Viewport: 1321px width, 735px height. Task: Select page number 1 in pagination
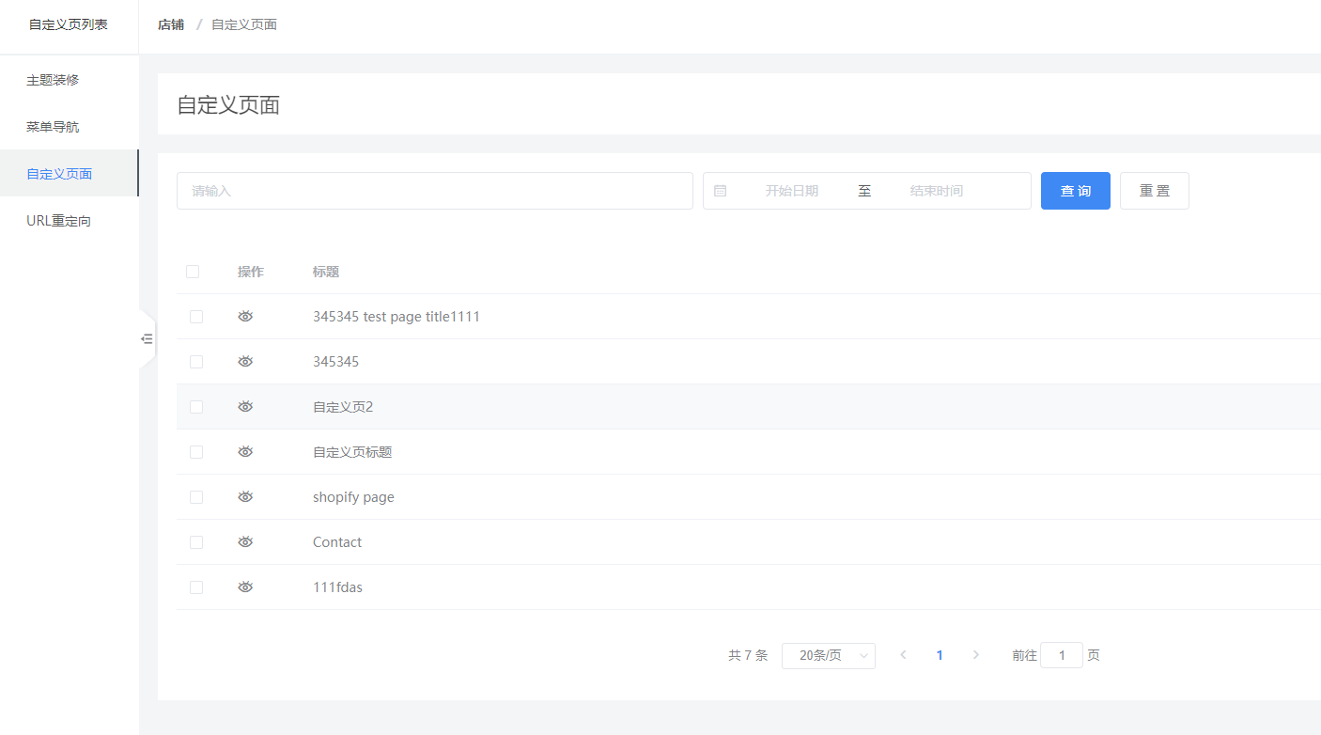coord(940,655)
